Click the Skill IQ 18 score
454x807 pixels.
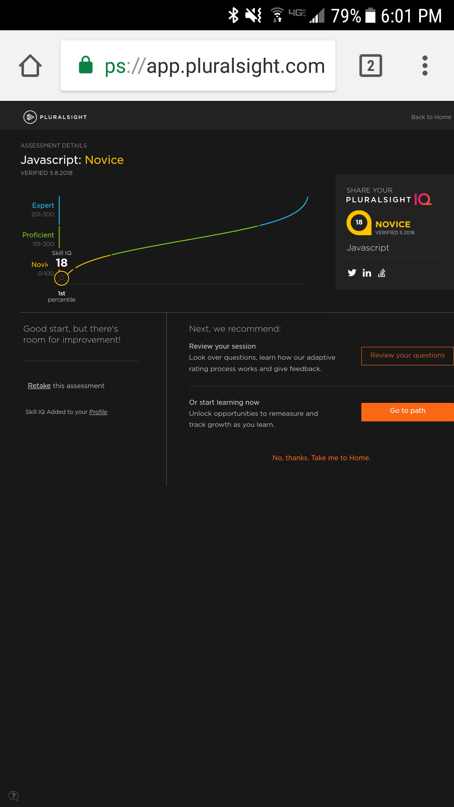61,259
